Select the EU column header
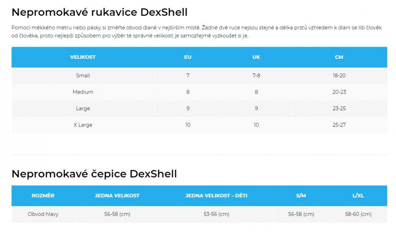 pyautogui.click(x=188, y=57)
